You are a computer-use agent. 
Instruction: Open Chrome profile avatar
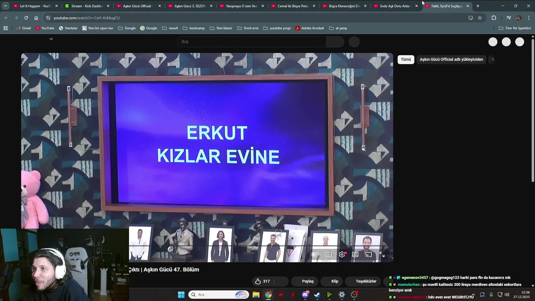(519, 18)
